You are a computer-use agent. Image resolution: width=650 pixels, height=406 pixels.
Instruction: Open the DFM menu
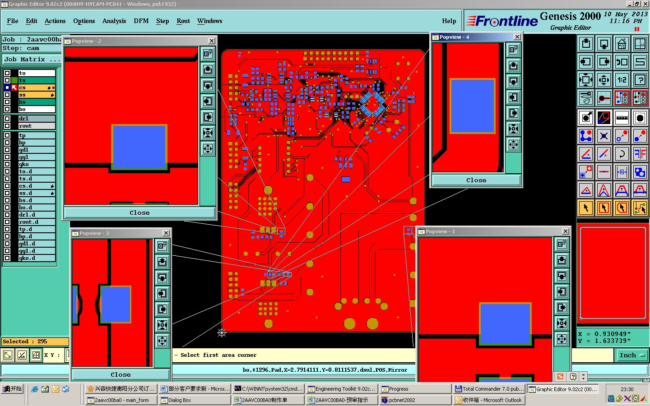coord(141,21)
